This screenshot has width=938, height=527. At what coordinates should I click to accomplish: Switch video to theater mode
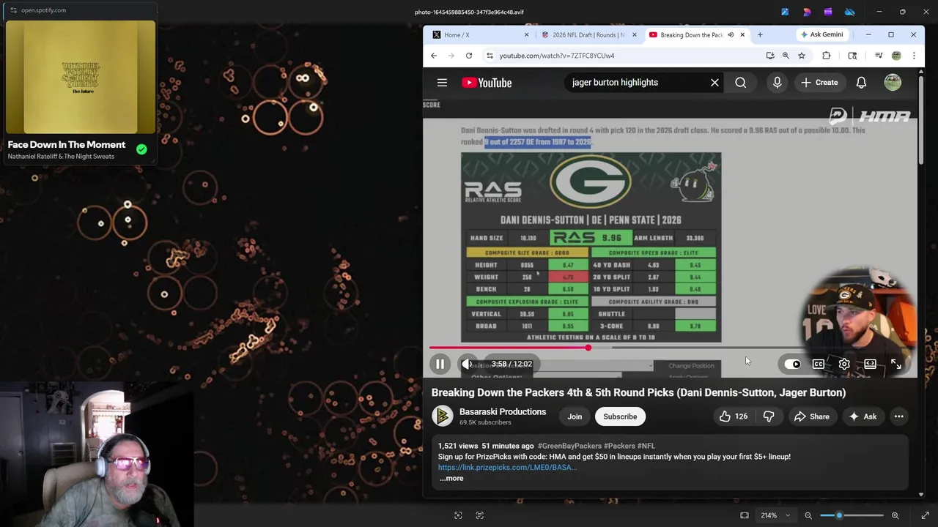[x=870, y=364]
